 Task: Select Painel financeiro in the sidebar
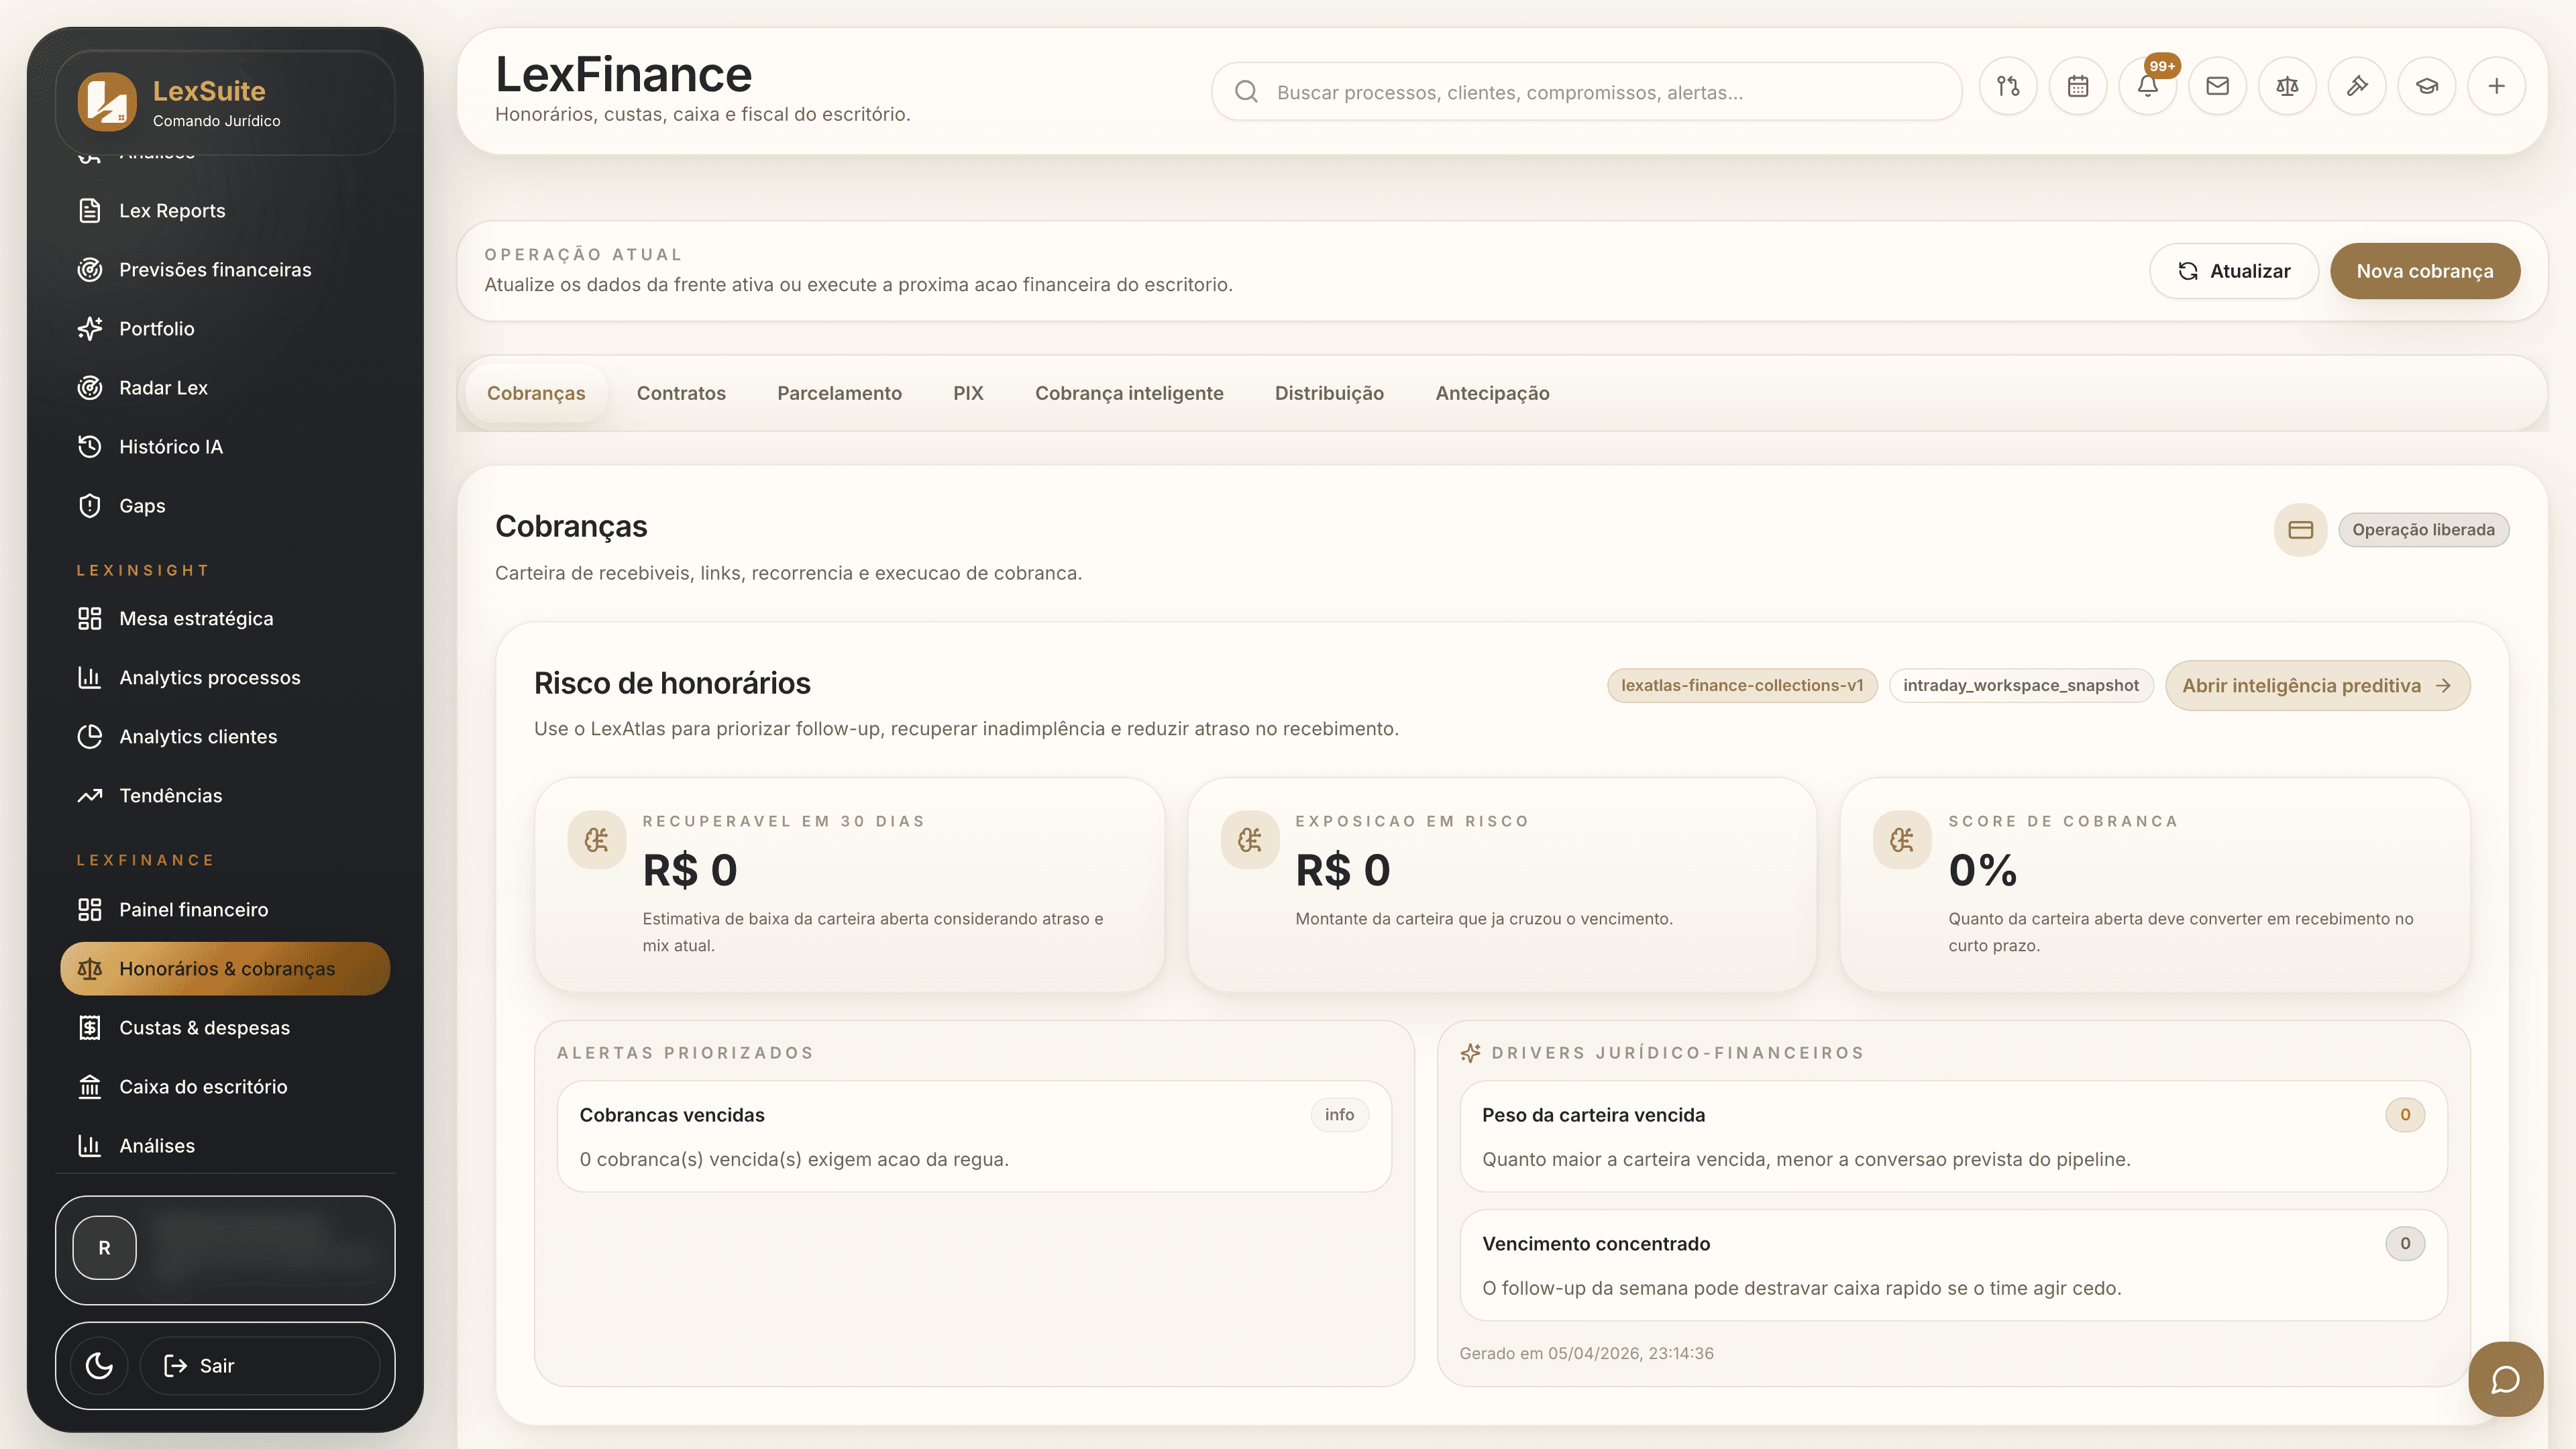pos(193,909)
